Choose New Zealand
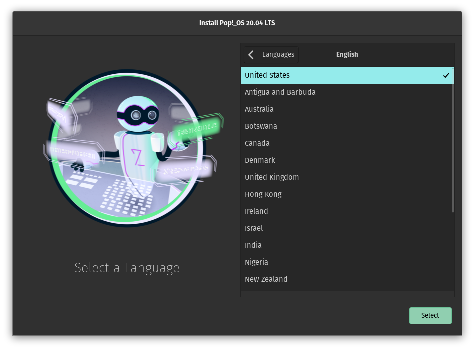 (x=347, y=279)
